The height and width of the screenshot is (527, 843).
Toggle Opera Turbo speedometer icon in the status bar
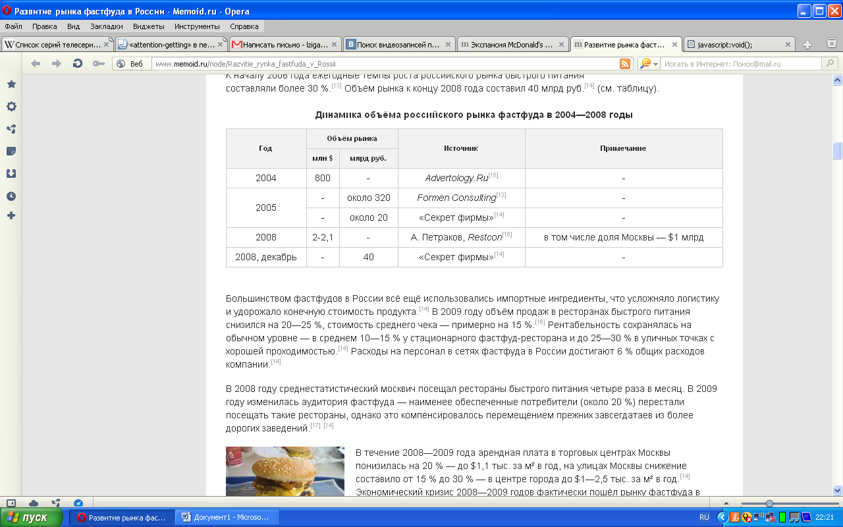tap(78, 503)
